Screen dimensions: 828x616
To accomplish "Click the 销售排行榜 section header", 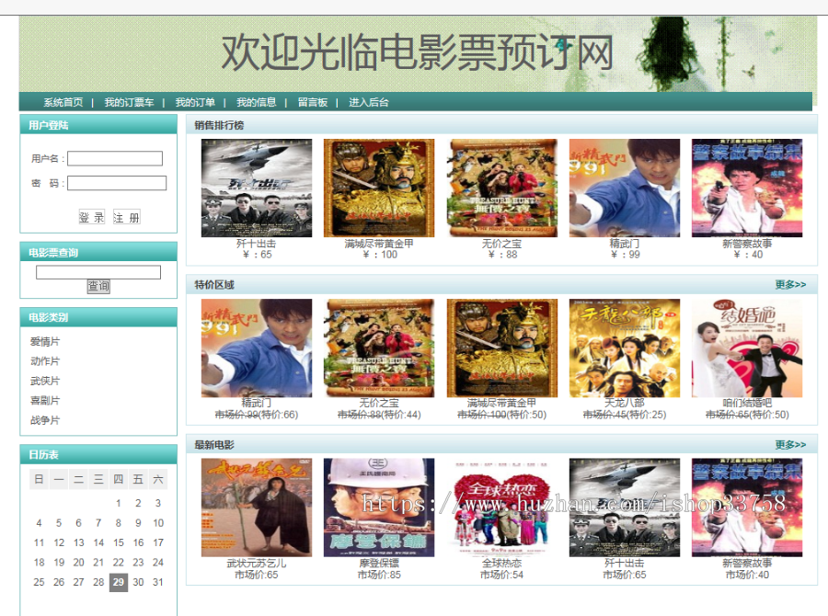I will [501, 125].
